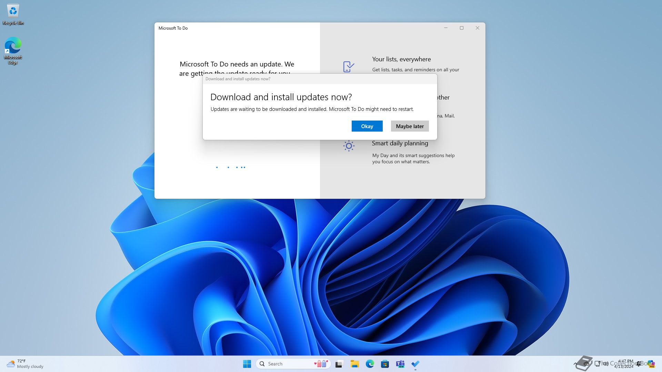Click the Your lists, everywhere phone icon
Viewport: 662px width, 372px height.
point(349,66)
